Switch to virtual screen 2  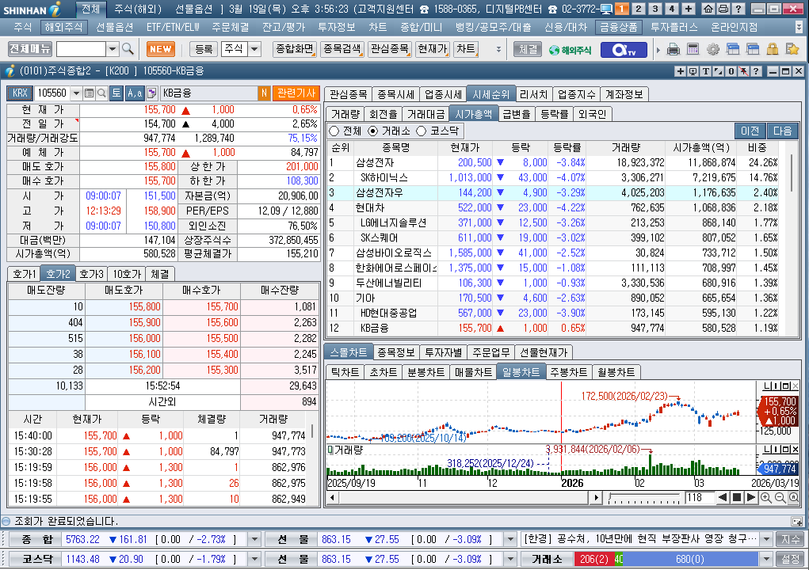(638, 9)
